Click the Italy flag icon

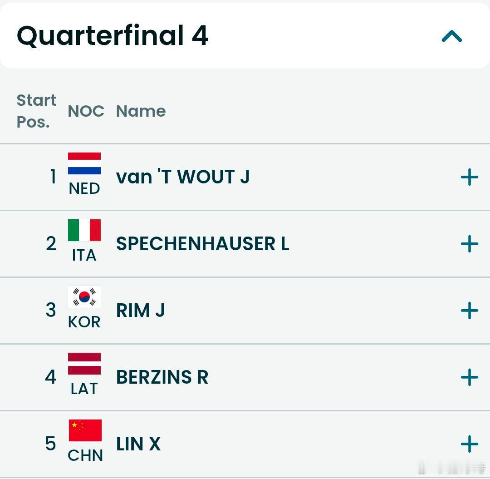[x=84, y=230]
